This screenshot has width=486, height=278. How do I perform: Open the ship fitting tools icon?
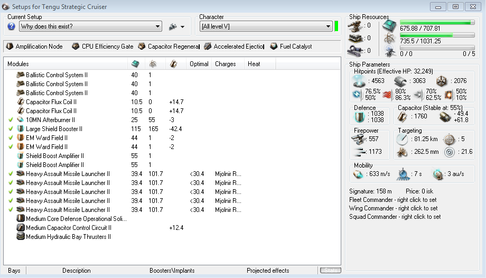coord(173,26)
